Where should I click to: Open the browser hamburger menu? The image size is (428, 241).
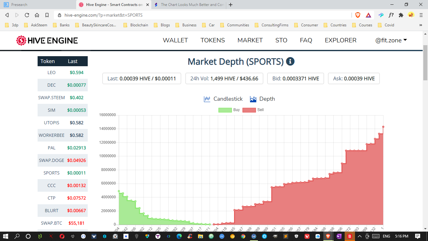[x=421, y=15]
